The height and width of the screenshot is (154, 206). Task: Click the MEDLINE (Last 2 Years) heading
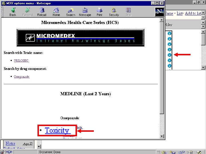click(x=86, y=94)
